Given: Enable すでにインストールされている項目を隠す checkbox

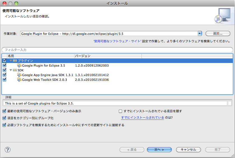Looking at the screenshot, I should tap(121, 111).
